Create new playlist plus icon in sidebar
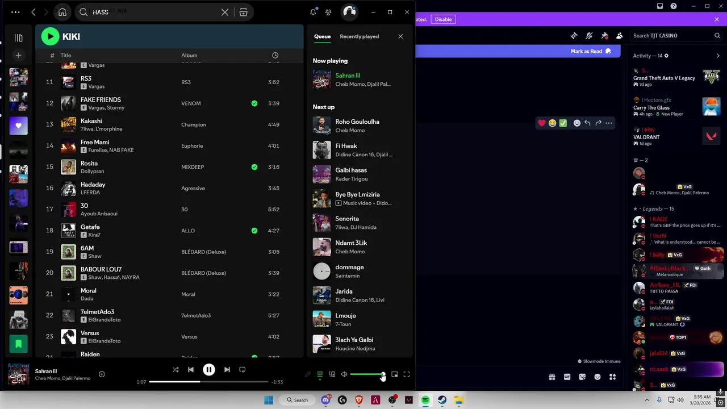The height and width of the screenshot is (409, 727). 18,55
